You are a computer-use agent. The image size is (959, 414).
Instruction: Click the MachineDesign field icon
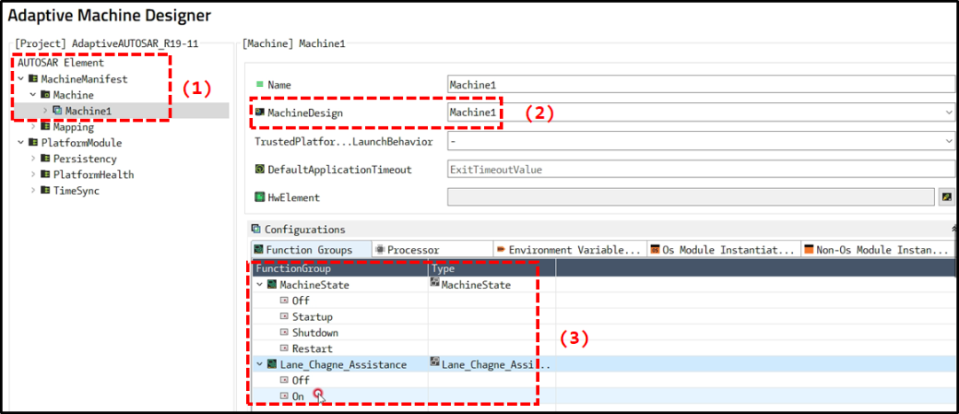259,113
